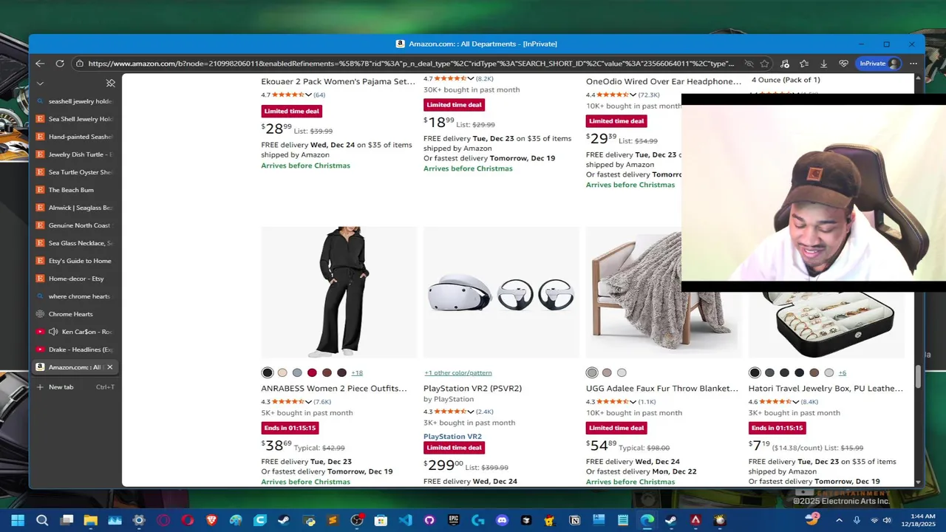Expand rating dropdown for Ekouaer pajama (64)

tap(308, 95)
